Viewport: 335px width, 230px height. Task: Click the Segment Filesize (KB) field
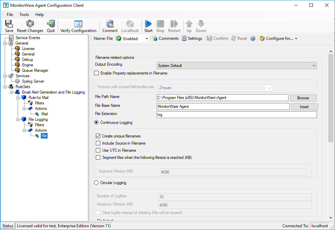(x=233, y=172)
